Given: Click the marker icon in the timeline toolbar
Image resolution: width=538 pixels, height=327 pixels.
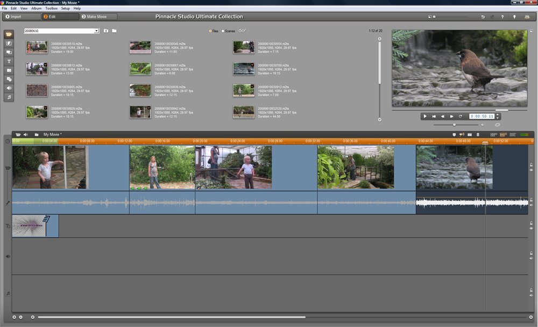Looking at the screenshot, I should (454, 135).
